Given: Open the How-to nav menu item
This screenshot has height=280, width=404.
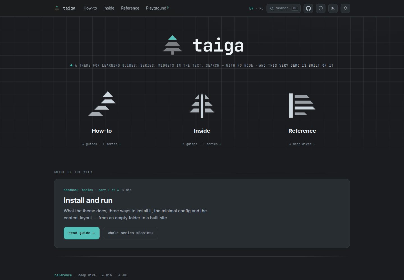Looking at the screenshot, I should [x=90, y=8].
